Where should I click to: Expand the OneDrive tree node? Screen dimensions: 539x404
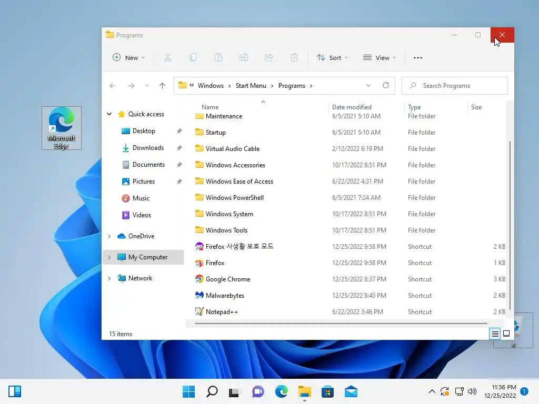(109, 236)
